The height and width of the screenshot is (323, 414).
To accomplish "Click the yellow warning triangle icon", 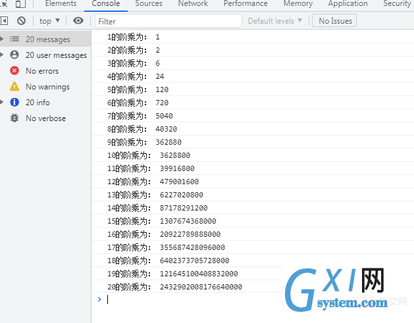I will 14,86.
